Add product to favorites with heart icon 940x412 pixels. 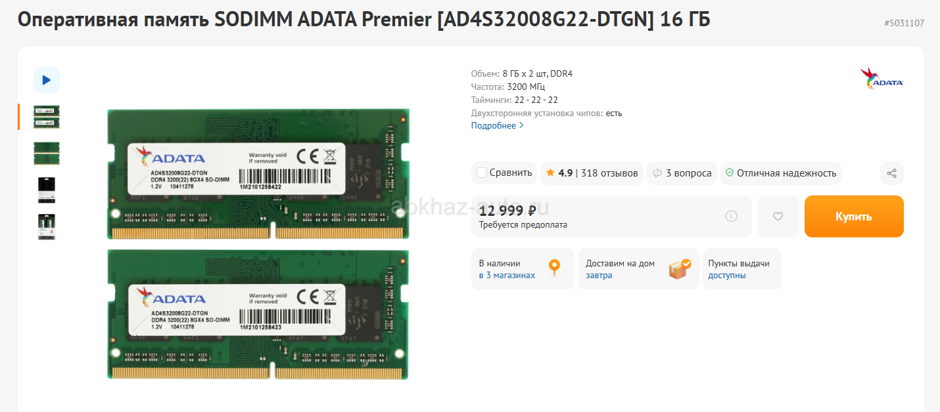pyautogui.click(x=778, y=216)
